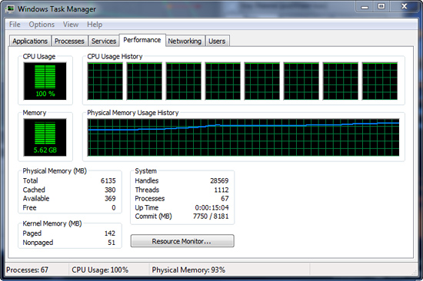423x281 pixels.
Task: Select the Performance tab
Action: [x=142, y=40]
